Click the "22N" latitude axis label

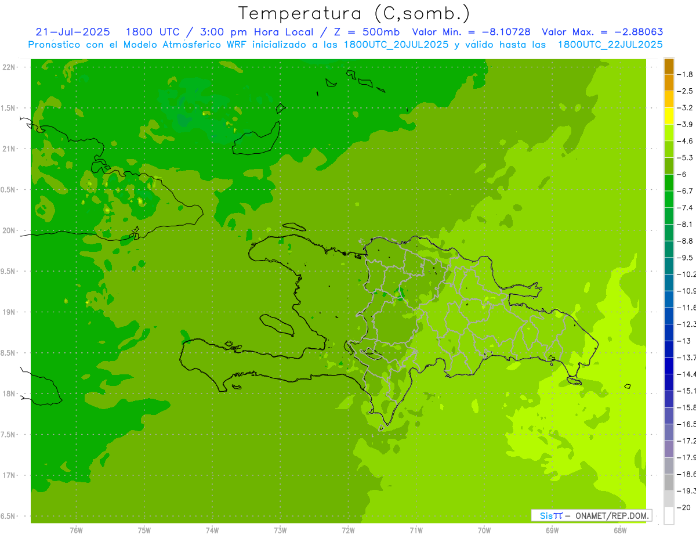[9, 67]
